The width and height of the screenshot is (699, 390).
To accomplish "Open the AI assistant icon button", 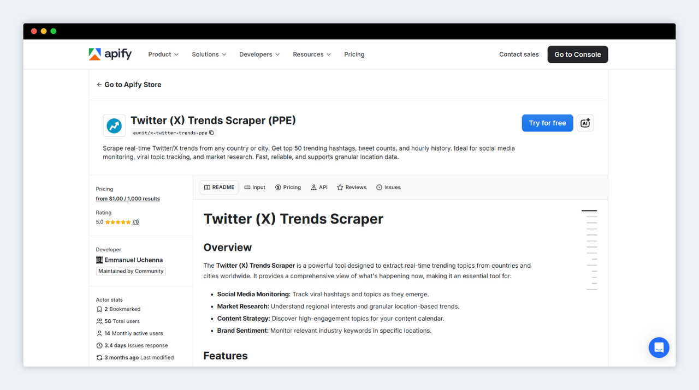I will coord(585,123).
